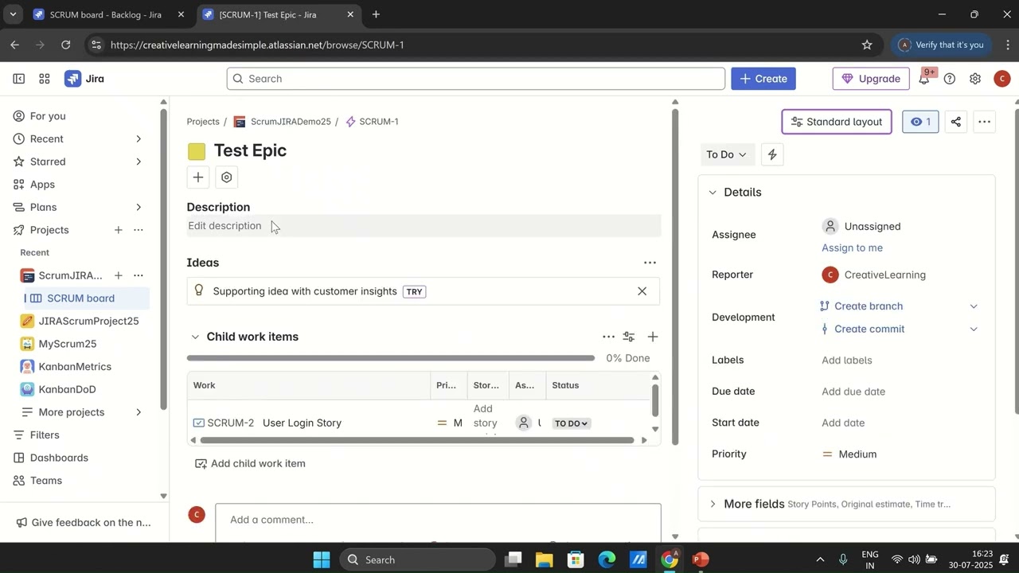This screenshot has height=573, width=1019.
Task: Toggle the watch eye button
Action: coord(921,122)
